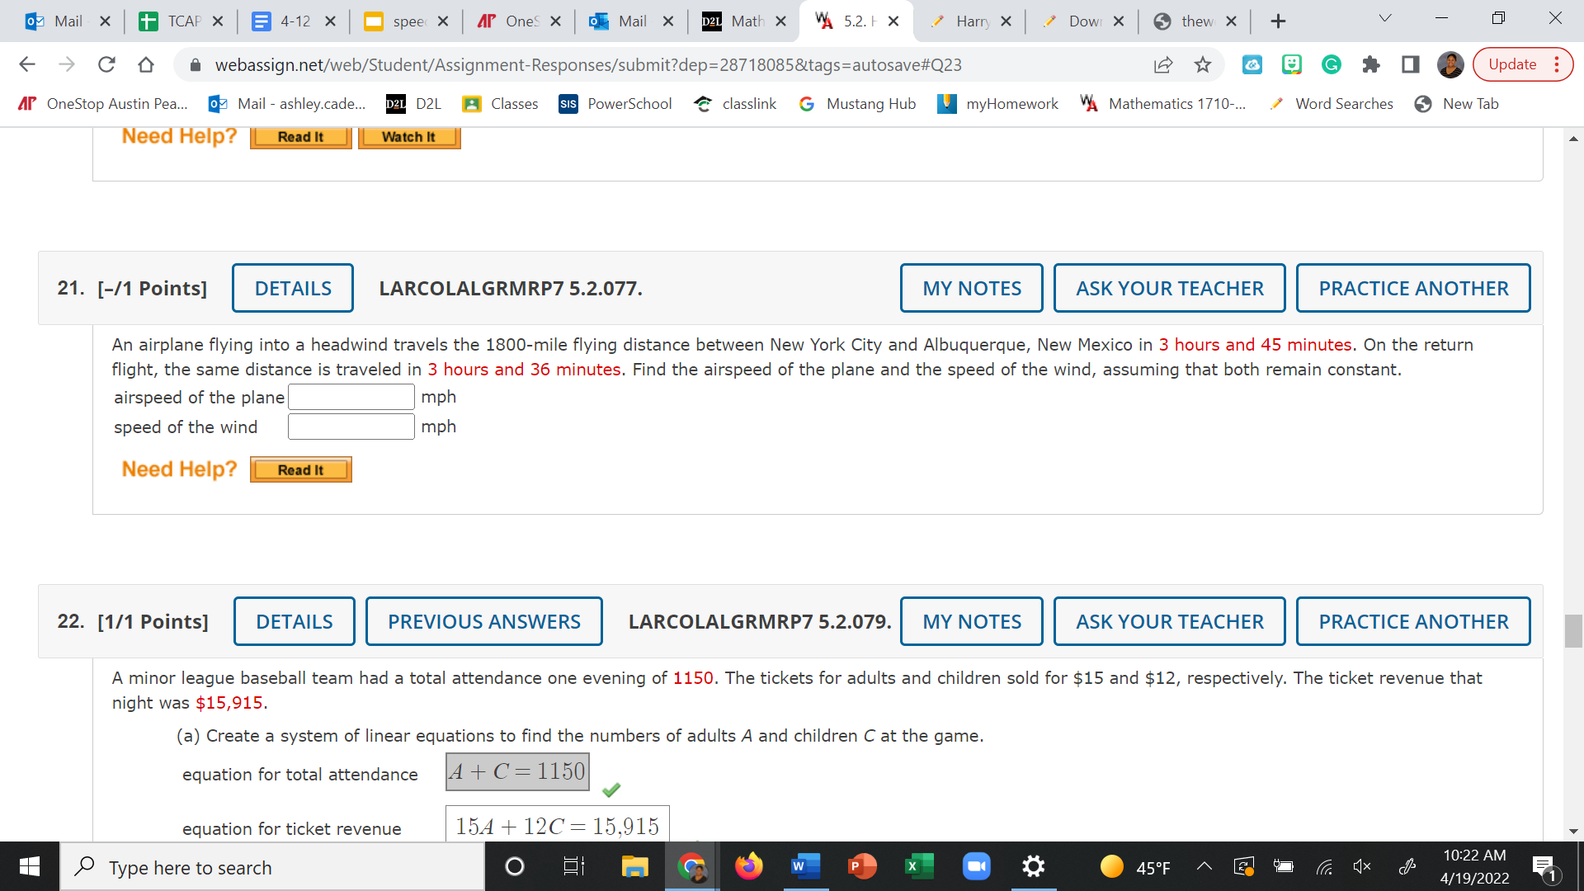This screenshot has width=1584, height=891.
Task: Click DETAILS for question 21
Action: 293,288
